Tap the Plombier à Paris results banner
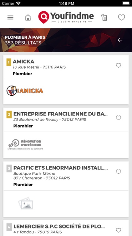Image resolution: width=132 pixels, height=236 pixels. pyautogui.click(x=66, y=40)
